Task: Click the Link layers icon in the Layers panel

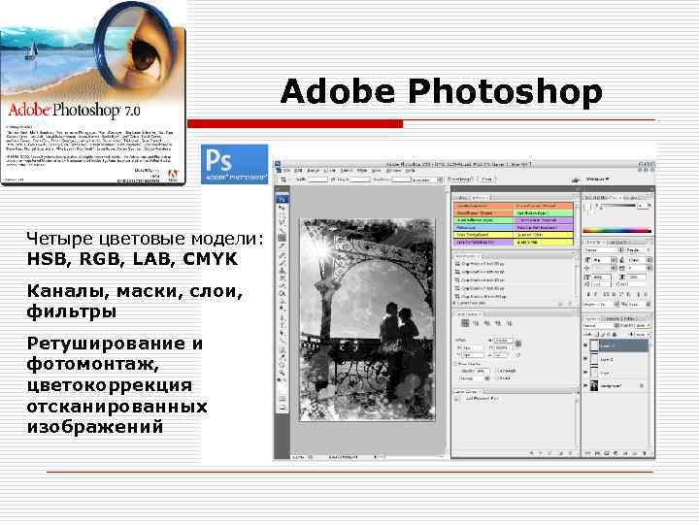Action: coord(587,453)
